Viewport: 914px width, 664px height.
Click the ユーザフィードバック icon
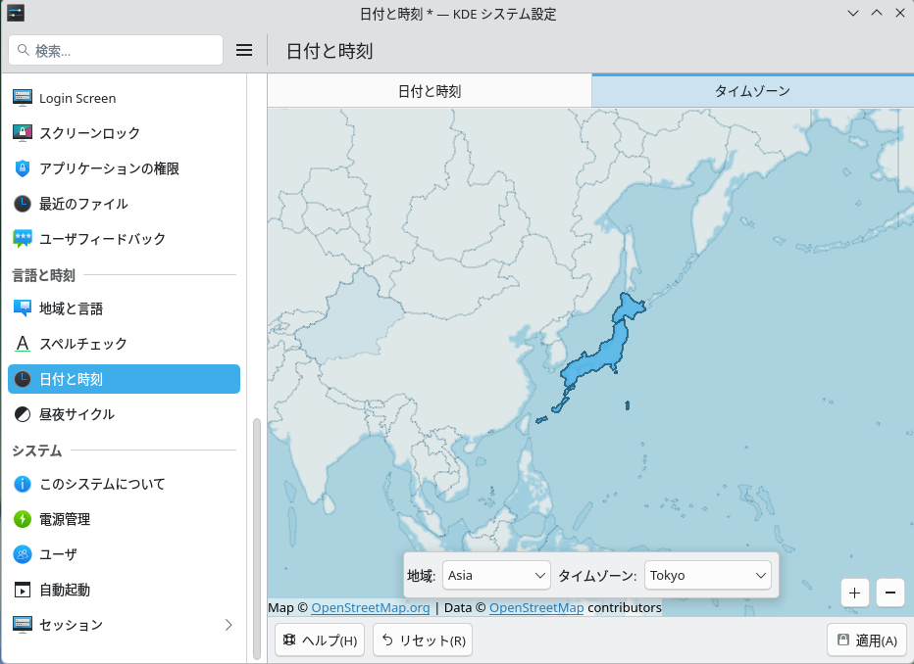22,239
